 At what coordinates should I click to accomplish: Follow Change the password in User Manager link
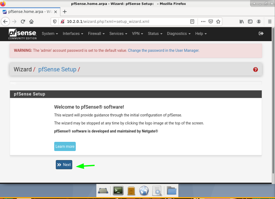point(164,51)
